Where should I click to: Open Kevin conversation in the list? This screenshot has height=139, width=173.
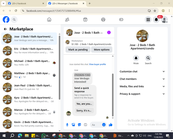pyautogui.click(x=29, y=124)
